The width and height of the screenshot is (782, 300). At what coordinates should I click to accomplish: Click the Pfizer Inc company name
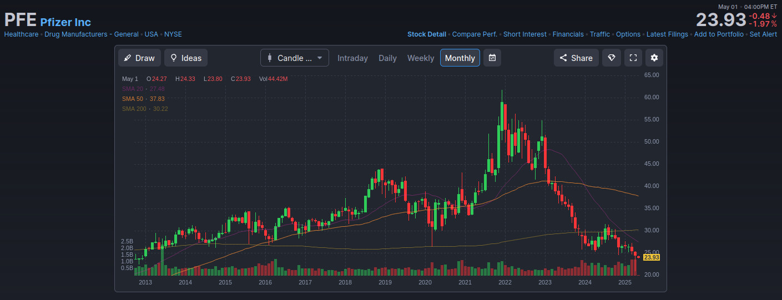[x=65, y=22]
